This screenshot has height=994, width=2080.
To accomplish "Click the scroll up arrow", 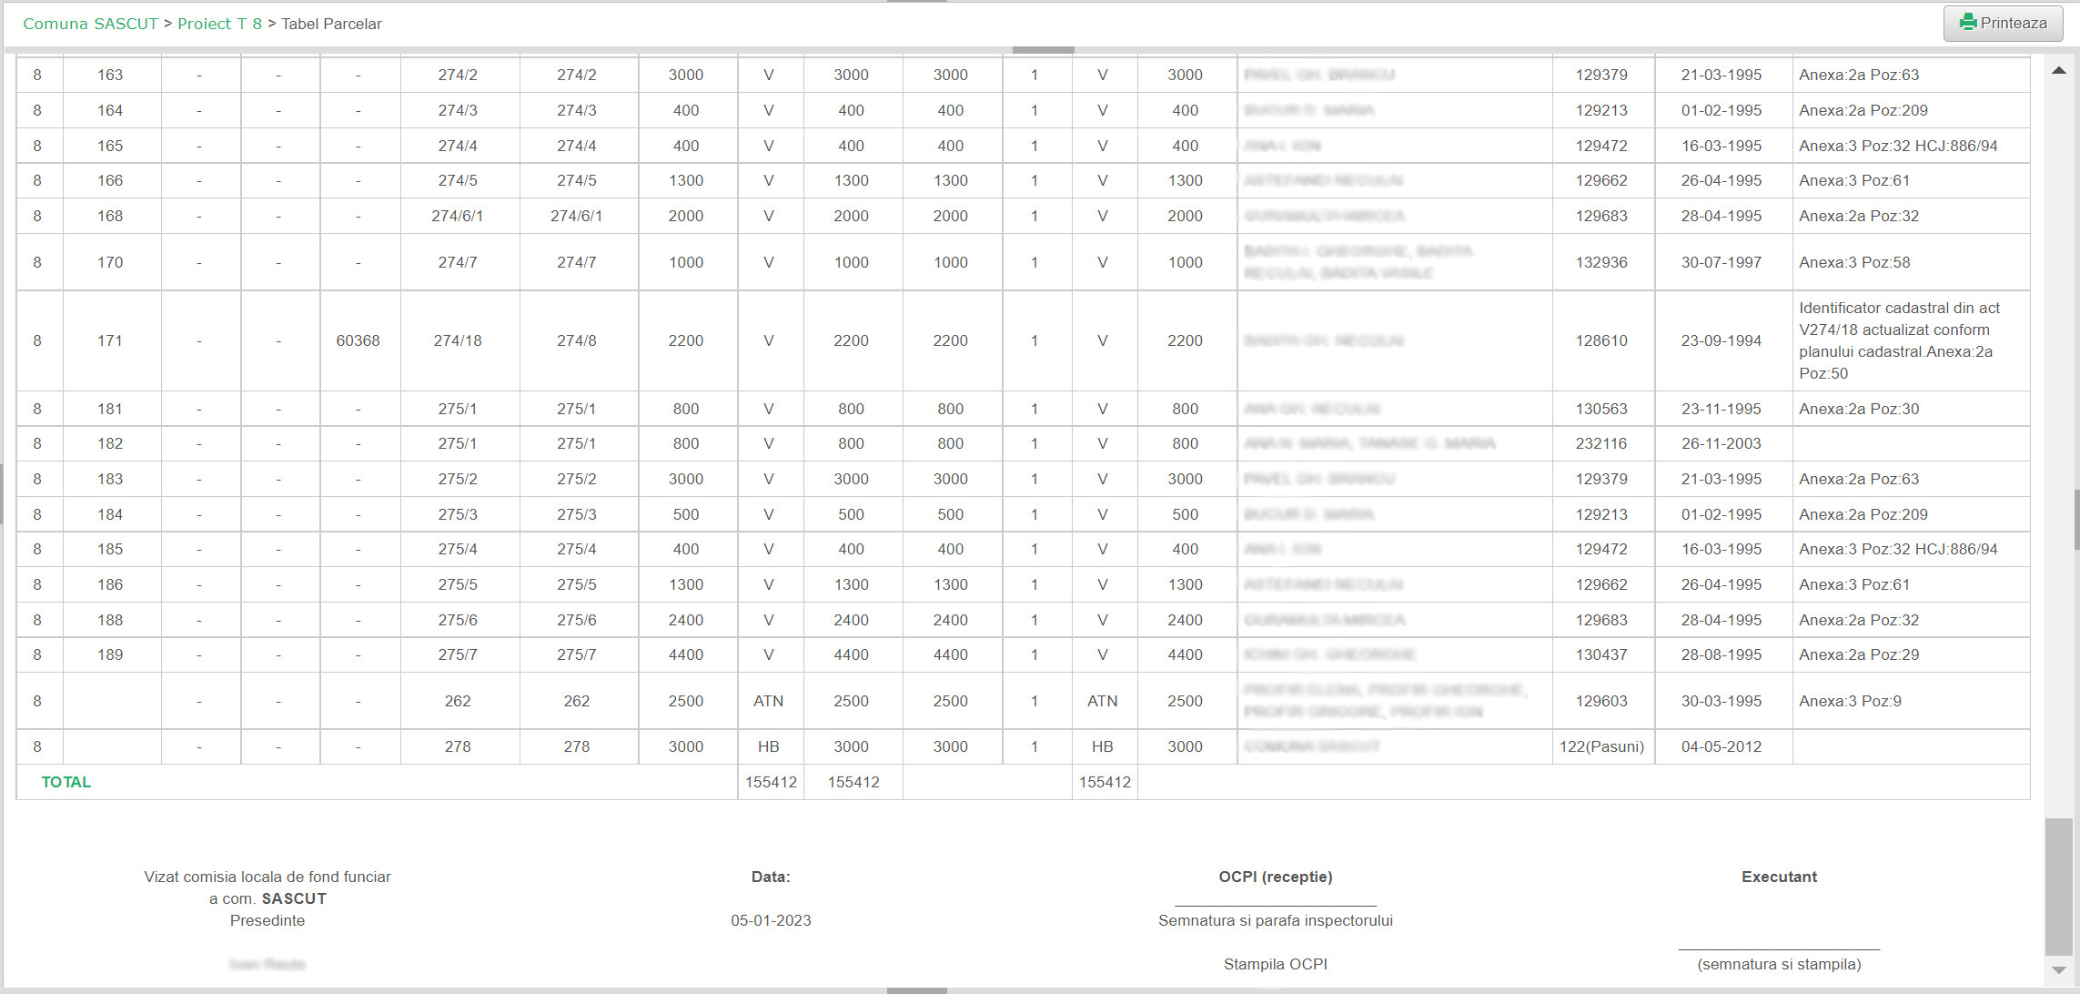I will click(2058, 71).
